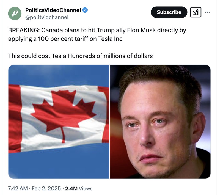
Task: Open the Grok icon beside Subscribe
Action: (x=196, y=12)
